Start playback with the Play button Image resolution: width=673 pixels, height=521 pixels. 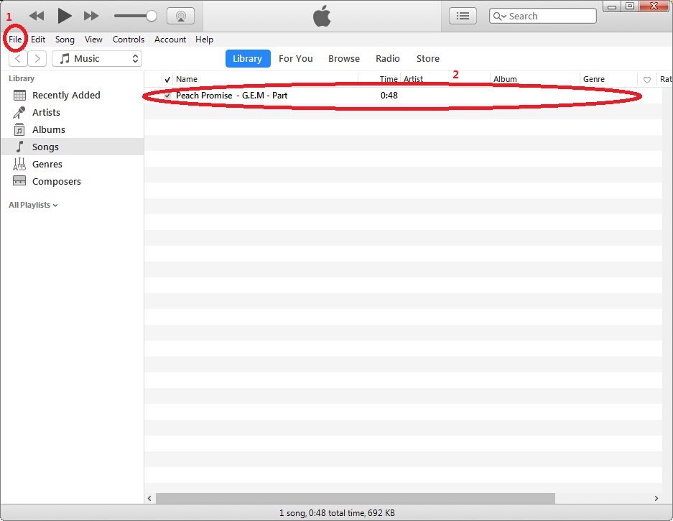(x=65, y=17)
